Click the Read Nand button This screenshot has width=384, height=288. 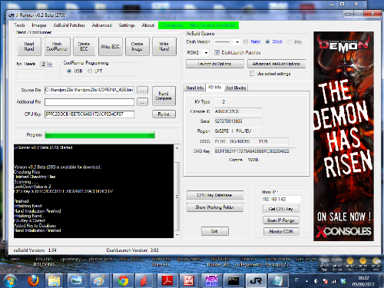29,46
